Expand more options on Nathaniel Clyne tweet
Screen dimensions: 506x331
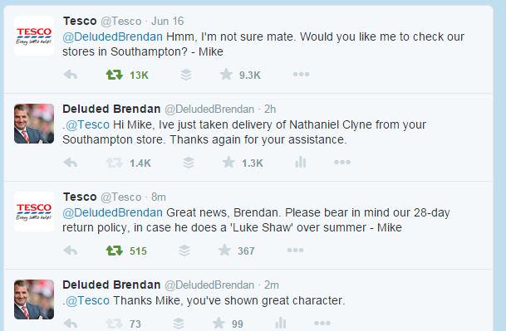(x=342, y=162)
